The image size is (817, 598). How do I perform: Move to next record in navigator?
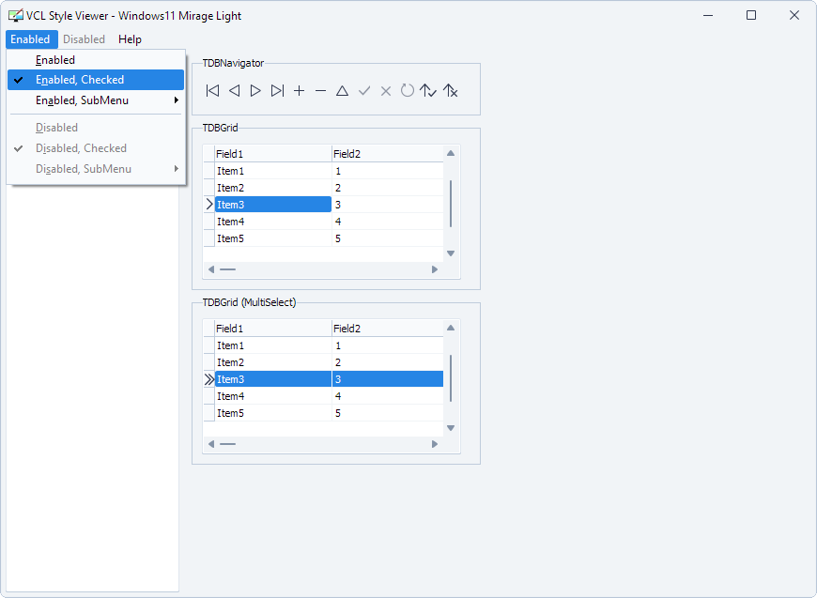click(x=255, y=91)
